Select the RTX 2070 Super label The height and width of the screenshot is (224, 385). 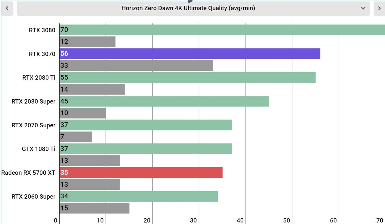pyautogui.click(x=33, y=125)
